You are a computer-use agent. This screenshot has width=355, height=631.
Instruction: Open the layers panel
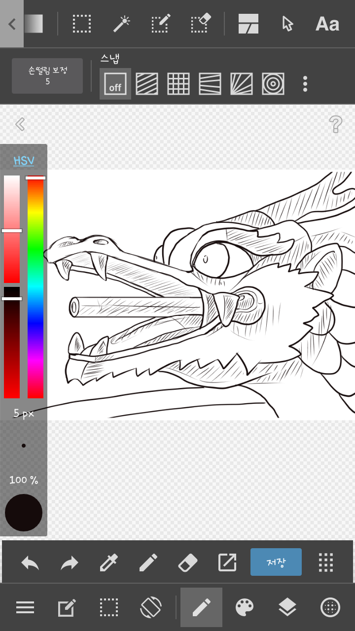tap(287, 607)
